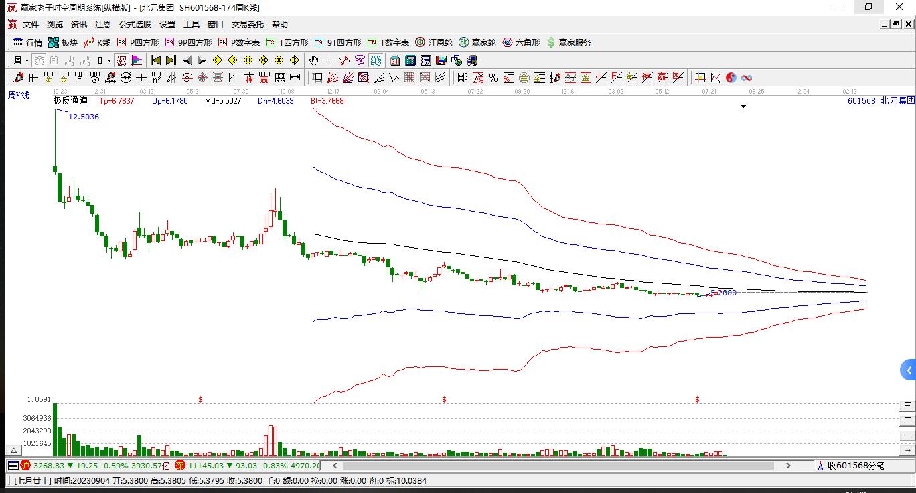Open the 六角形 hexagon tool
The image size is (916, 493).
[521, 42]
